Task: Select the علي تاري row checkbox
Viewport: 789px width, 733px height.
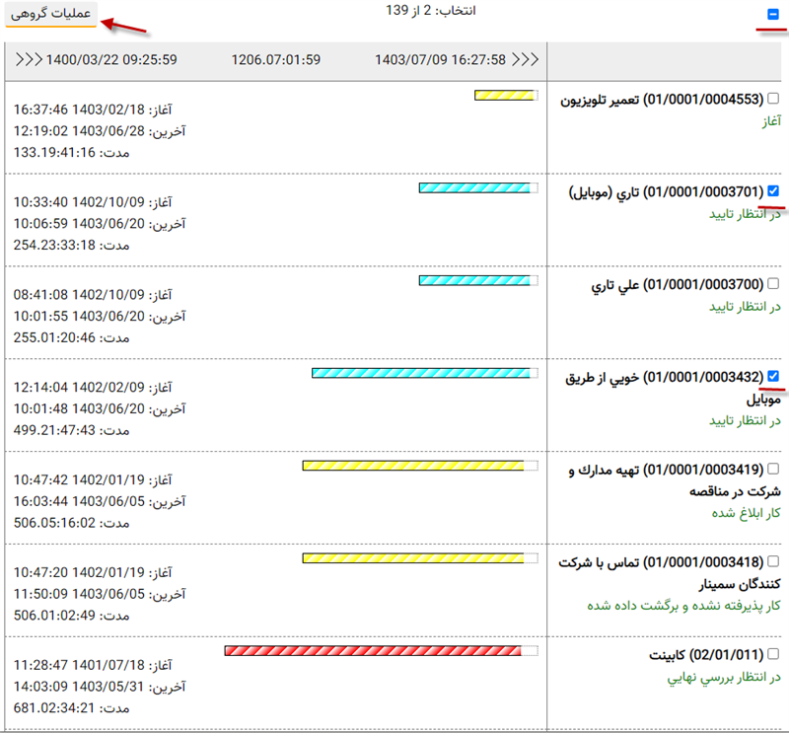Action: click(773, 284)
